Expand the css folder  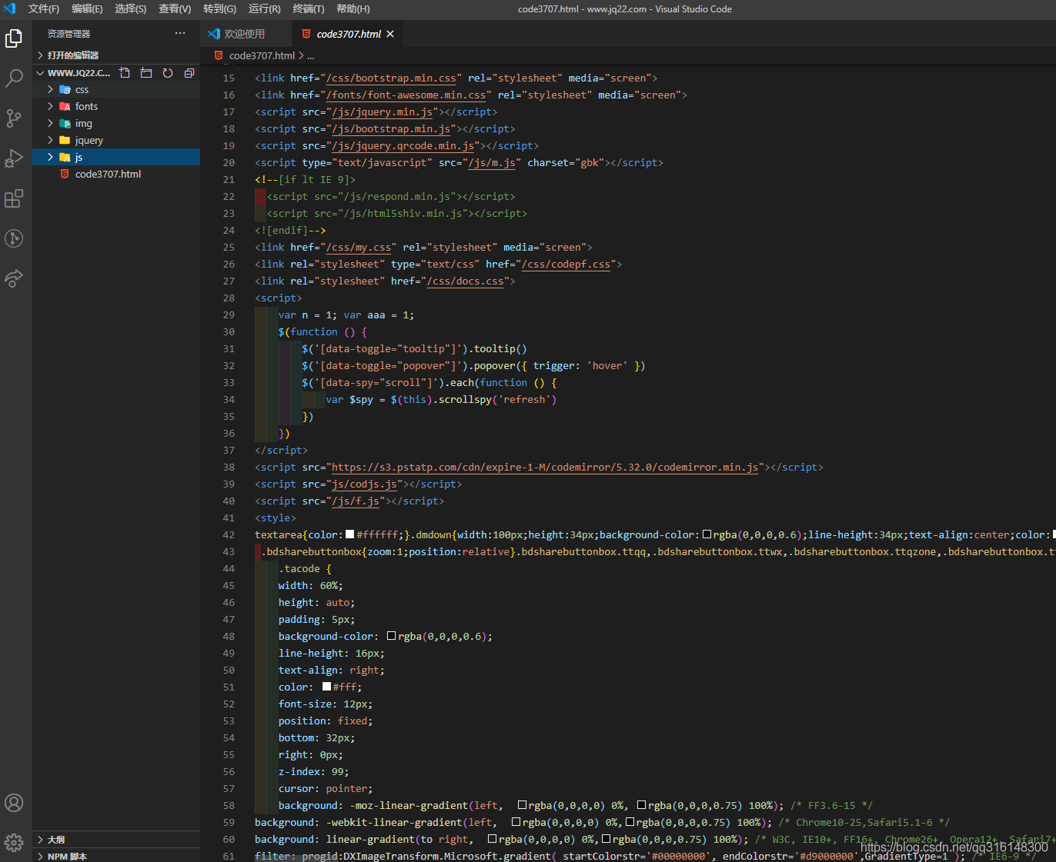click(82, 90)
